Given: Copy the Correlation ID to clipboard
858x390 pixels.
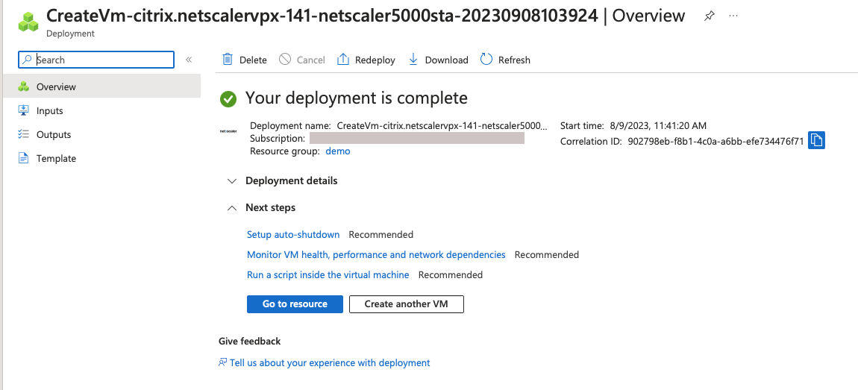Looking at the screenshot, I should tap(816, 140).
